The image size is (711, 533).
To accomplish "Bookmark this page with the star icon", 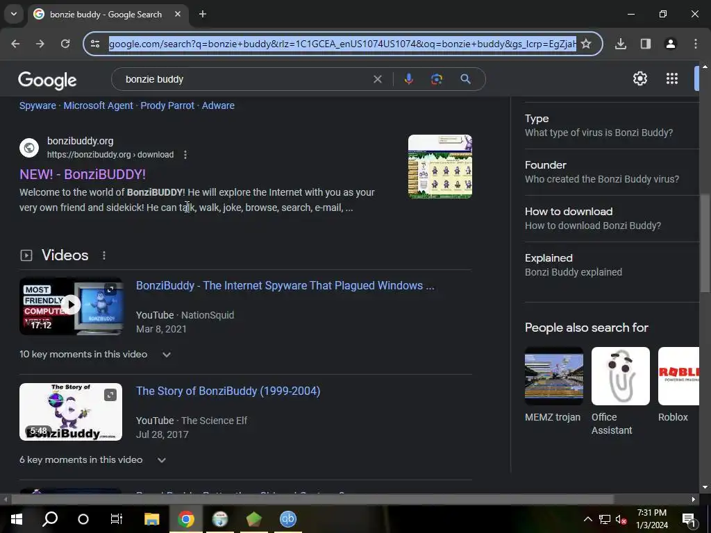I will pos(586,44).
